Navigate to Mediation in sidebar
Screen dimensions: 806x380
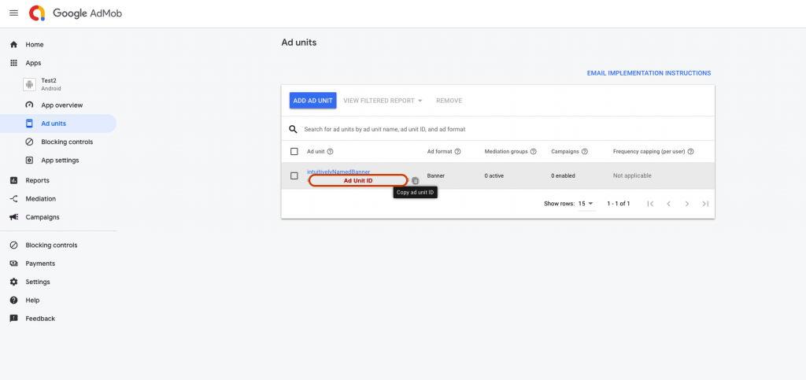tap(40, 199)
